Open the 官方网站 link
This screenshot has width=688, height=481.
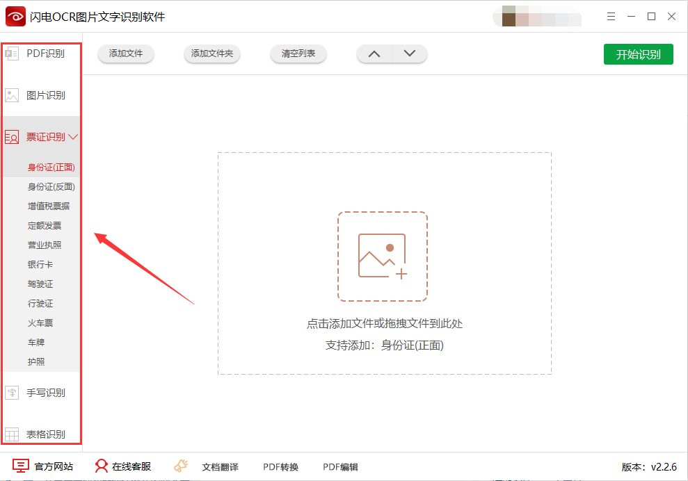click(54, 466)
